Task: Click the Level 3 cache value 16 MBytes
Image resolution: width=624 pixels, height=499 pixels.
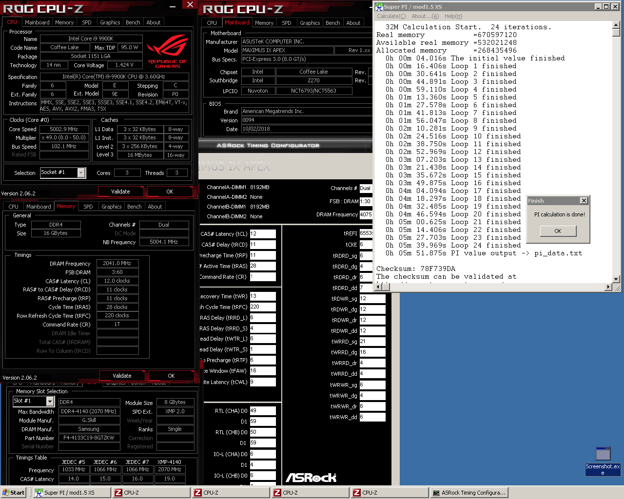Action: 140,155
